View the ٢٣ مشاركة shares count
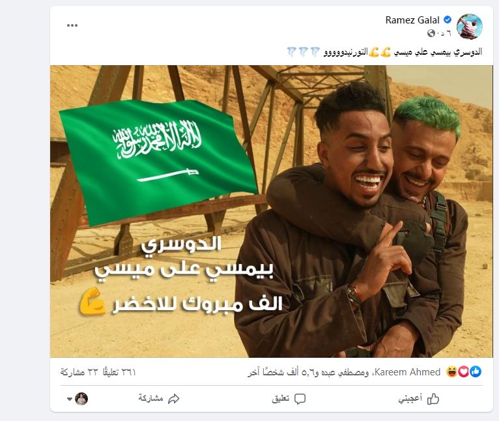The image size is (499, 421). (x=79, y=372)
